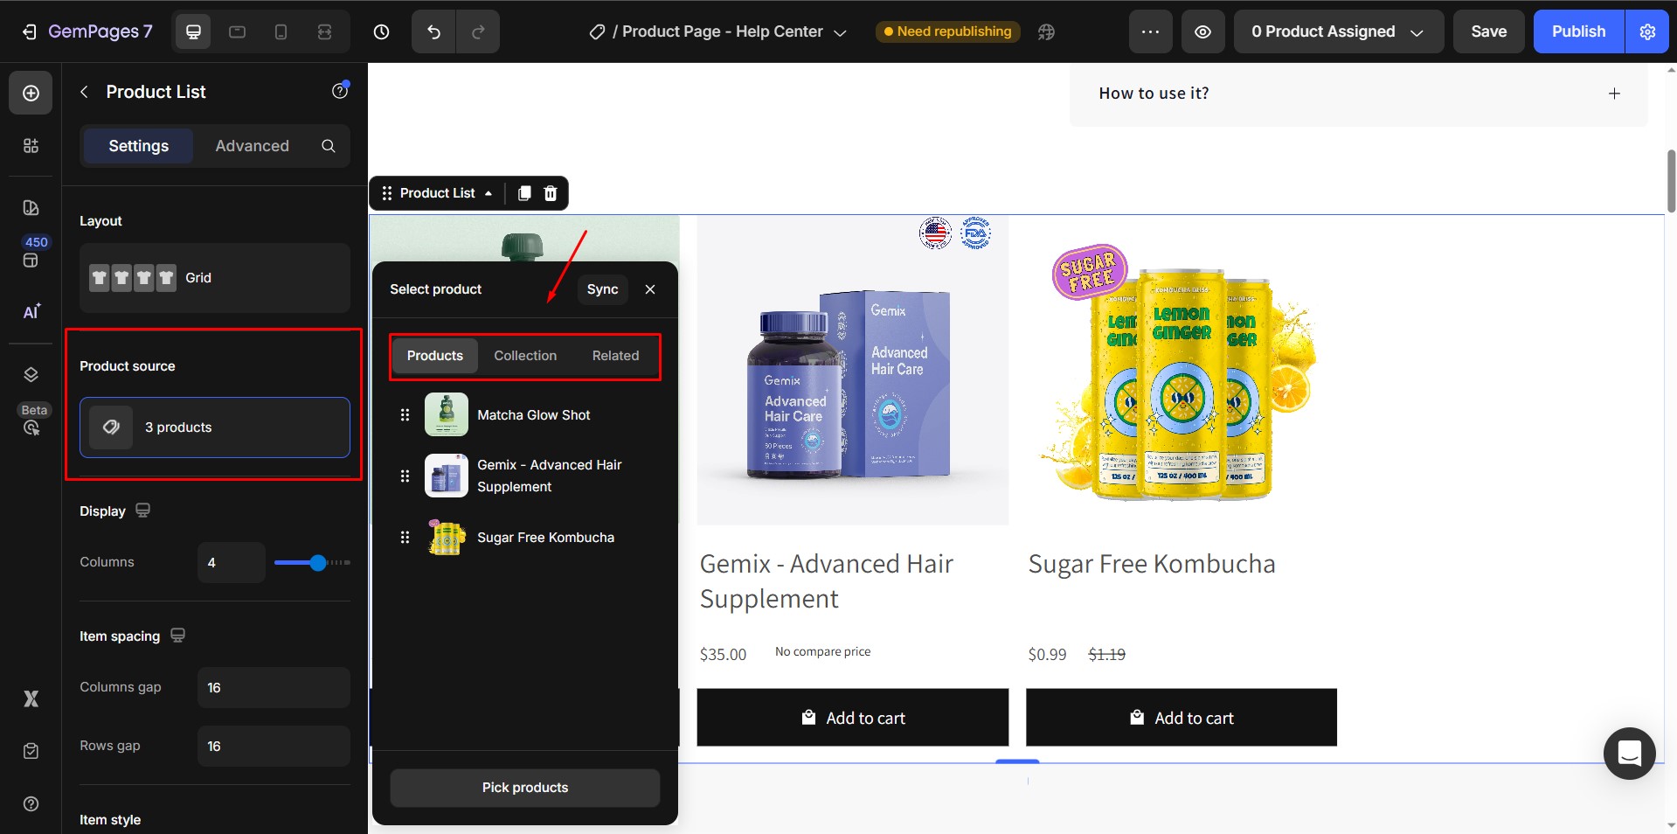
Task: Open the Advanced settings tab
Action: click(252, 146)
